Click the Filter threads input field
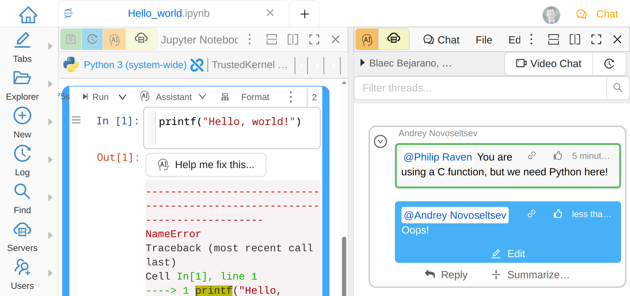The width and height of the screenshot is (630, 296). point(480,88)
